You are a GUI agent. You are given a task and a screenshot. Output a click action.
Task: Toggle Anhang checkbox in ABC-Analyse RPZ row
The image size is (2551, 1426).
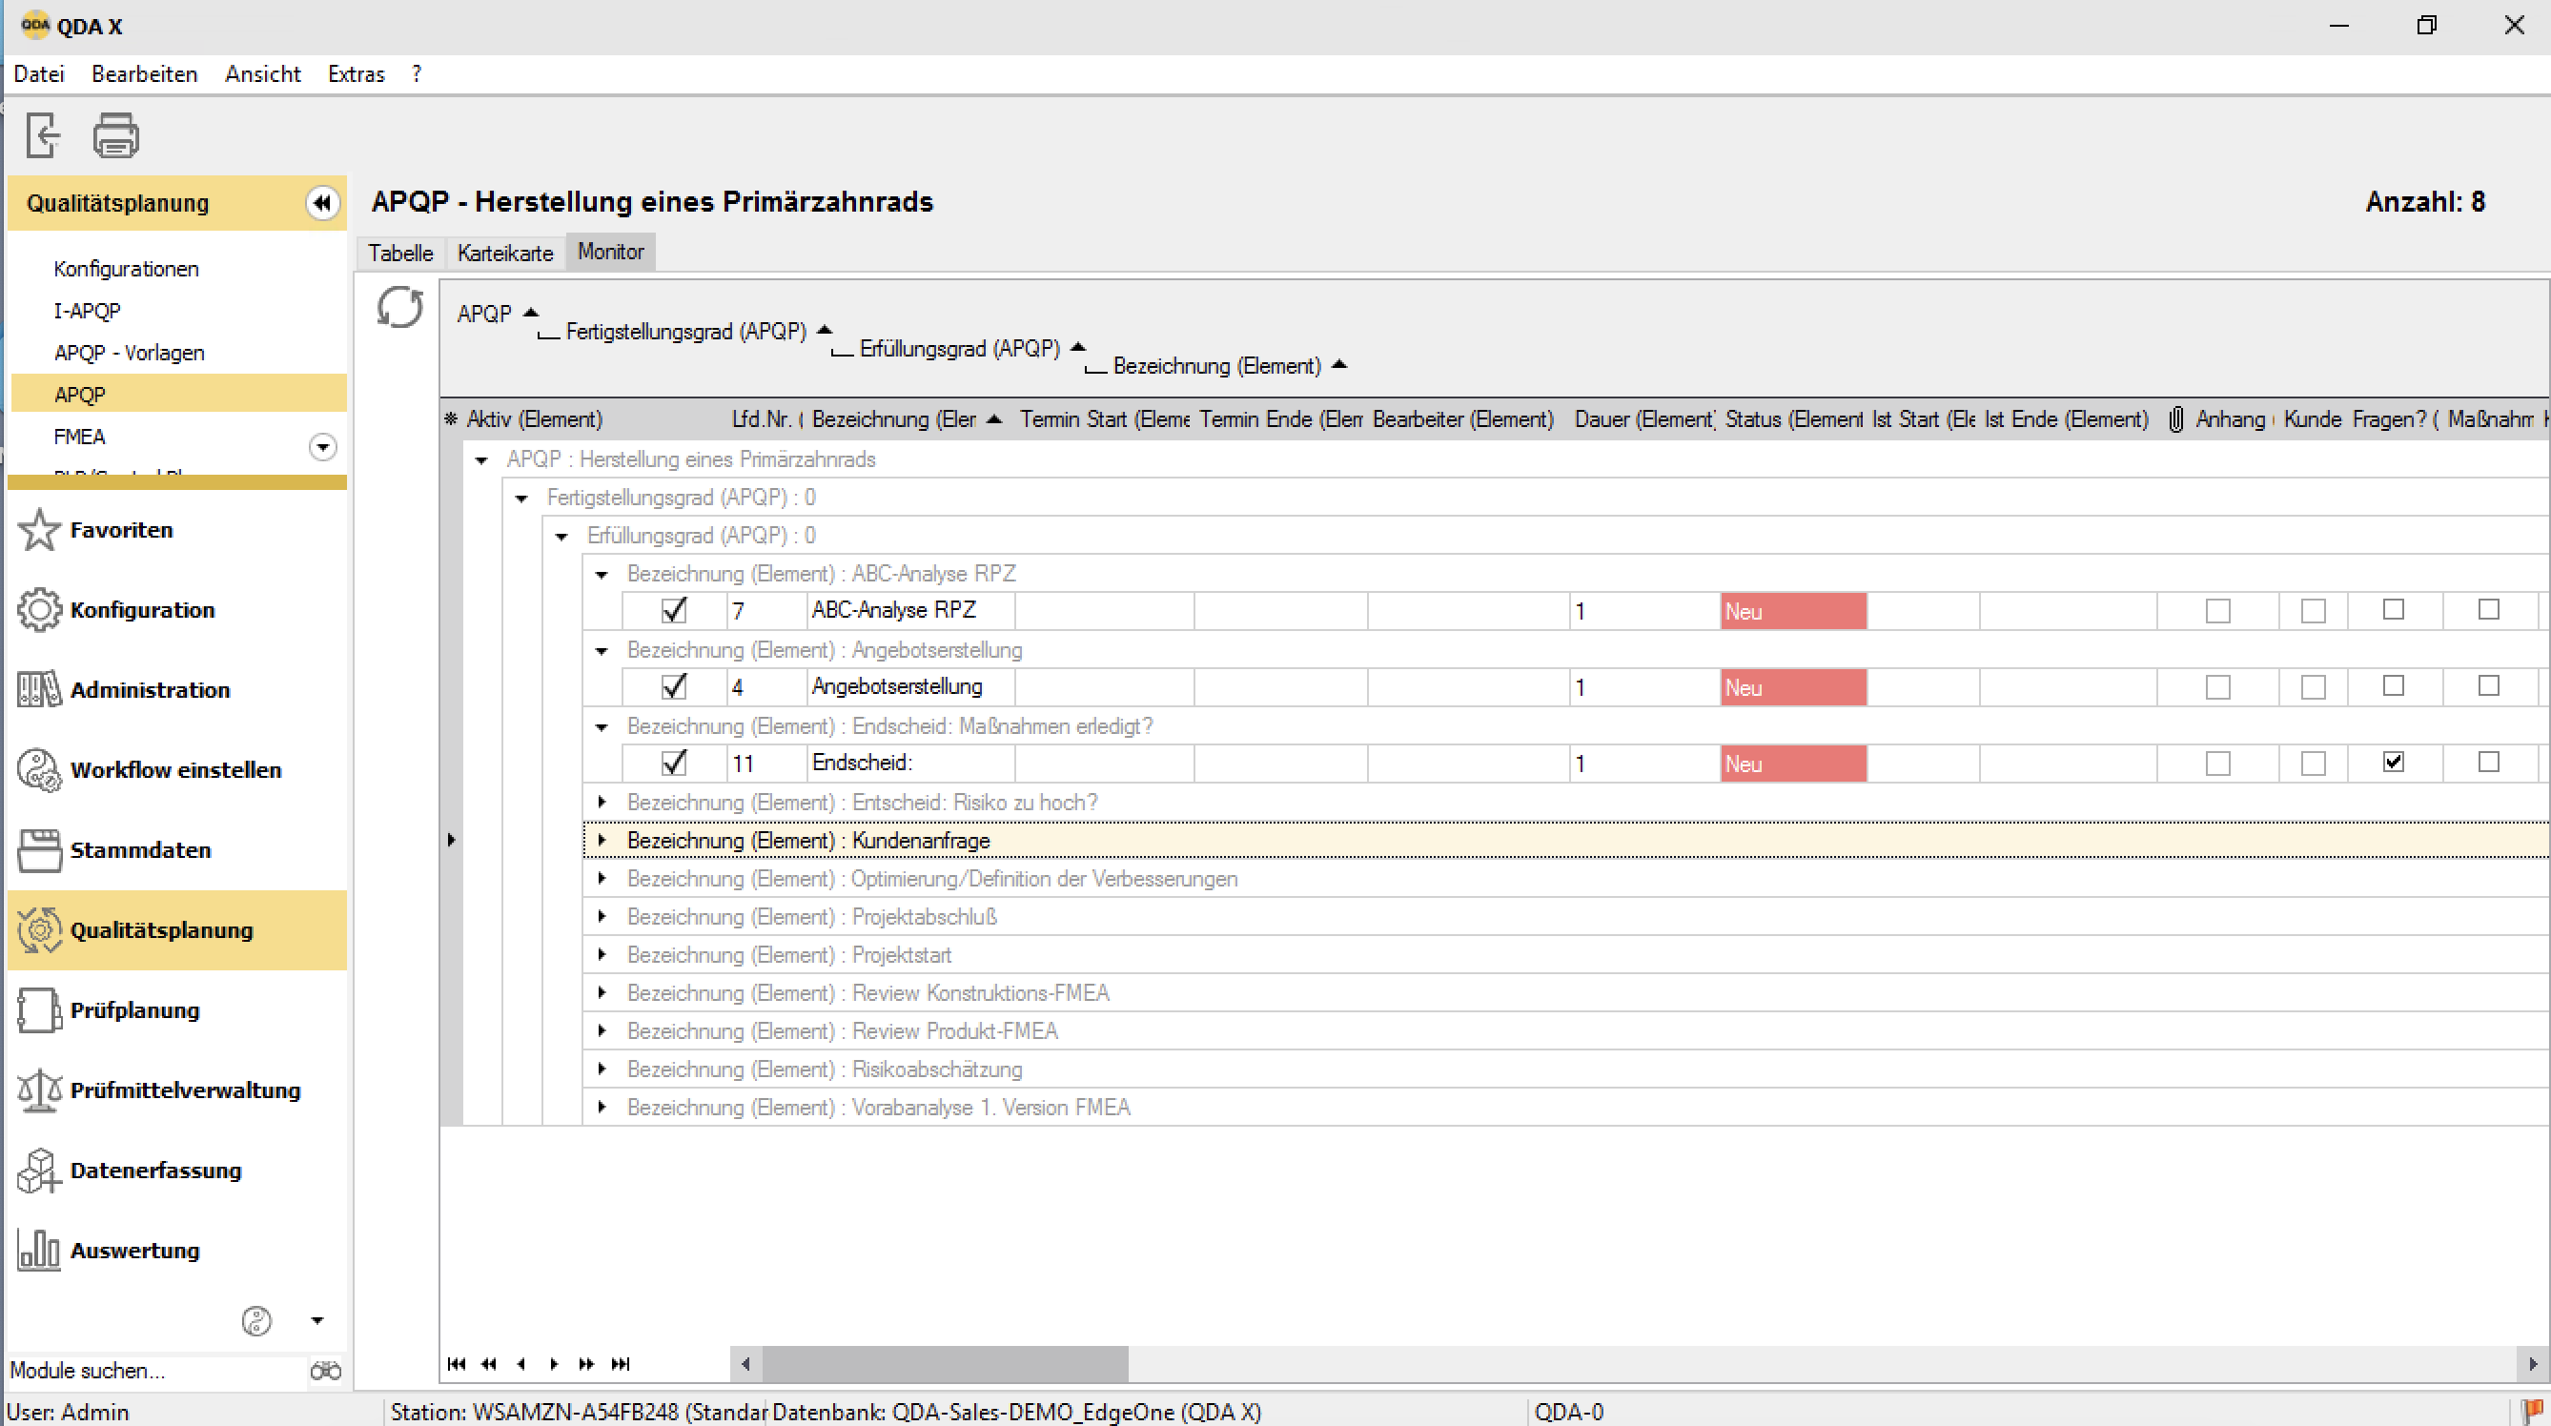2217,611
